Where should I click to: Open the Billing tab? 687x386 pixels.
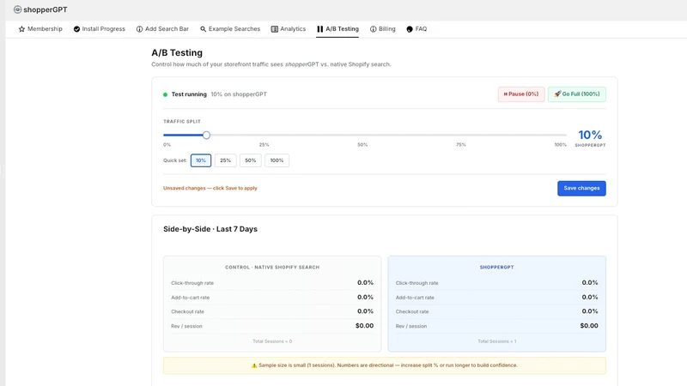tap(382, 29)
